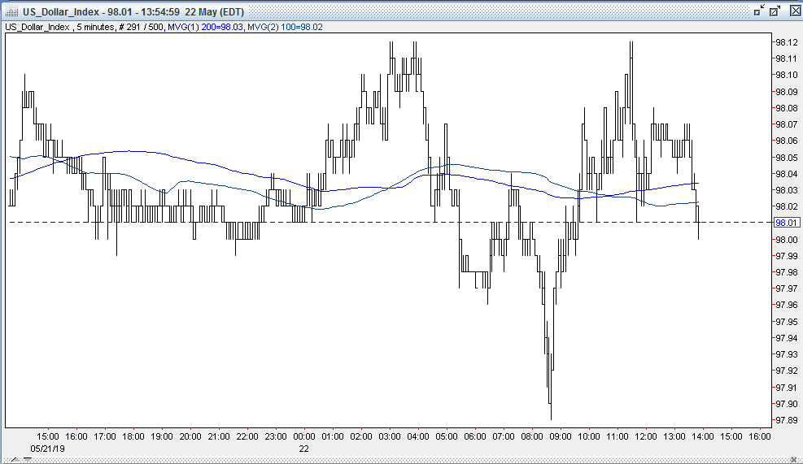Click the 13:00 time axis label
Image resolution: width=803 pixels, height=464 pixels.
(x=674, y=436)
